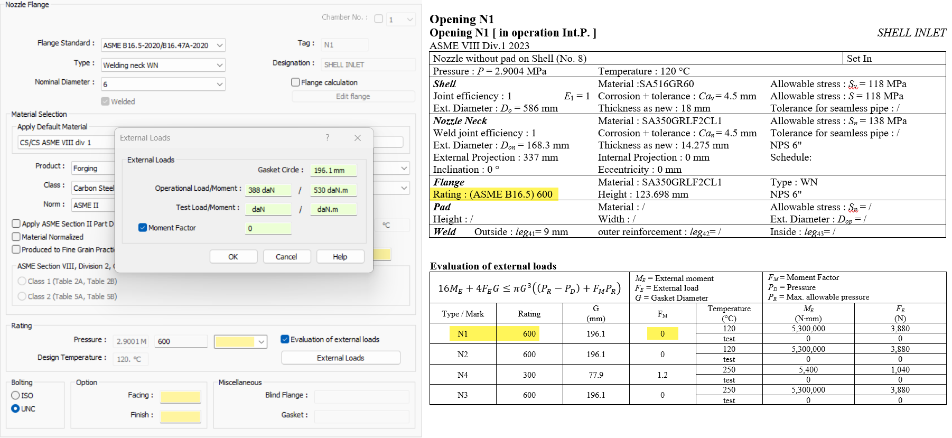Click the highlighted 600 rating cell for N1
Screen dimensions: 952x438
click(529, 333)
